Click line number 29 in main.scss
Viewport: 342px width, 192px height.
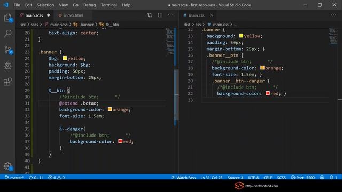click(27, 90)
